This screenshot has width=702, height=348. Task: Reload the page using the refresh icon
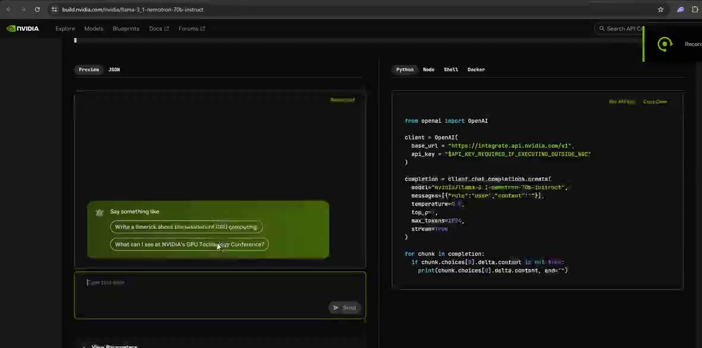[37, 10]
